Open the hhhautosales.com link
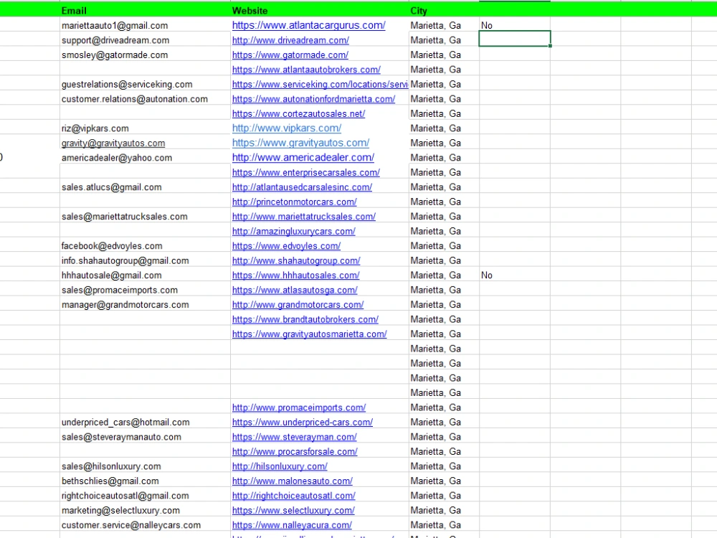 (x=295, y=275)
